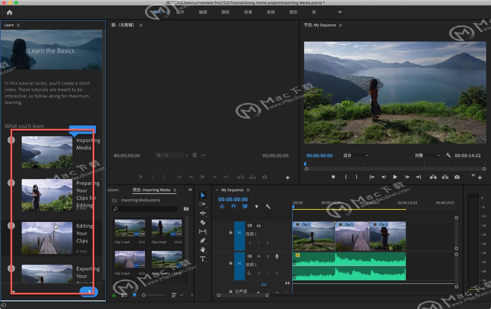This screenshot has height=309, width=491.
Task: Switch to 效果 workspace
Action: click(x=248, y=12)
